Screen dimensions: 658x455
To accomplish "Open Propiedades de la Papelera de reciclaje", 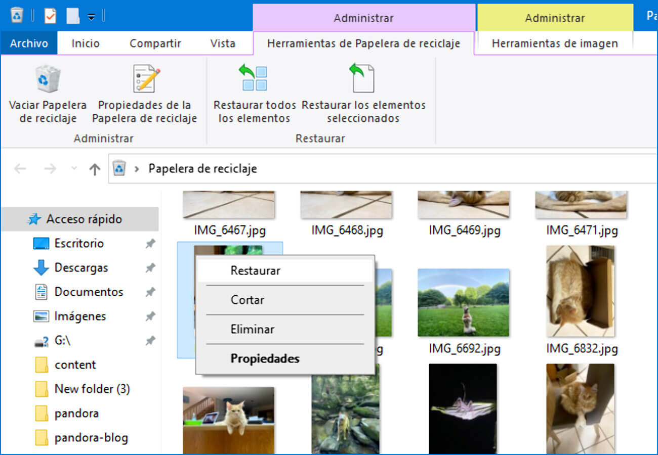I will pos(146,79).
